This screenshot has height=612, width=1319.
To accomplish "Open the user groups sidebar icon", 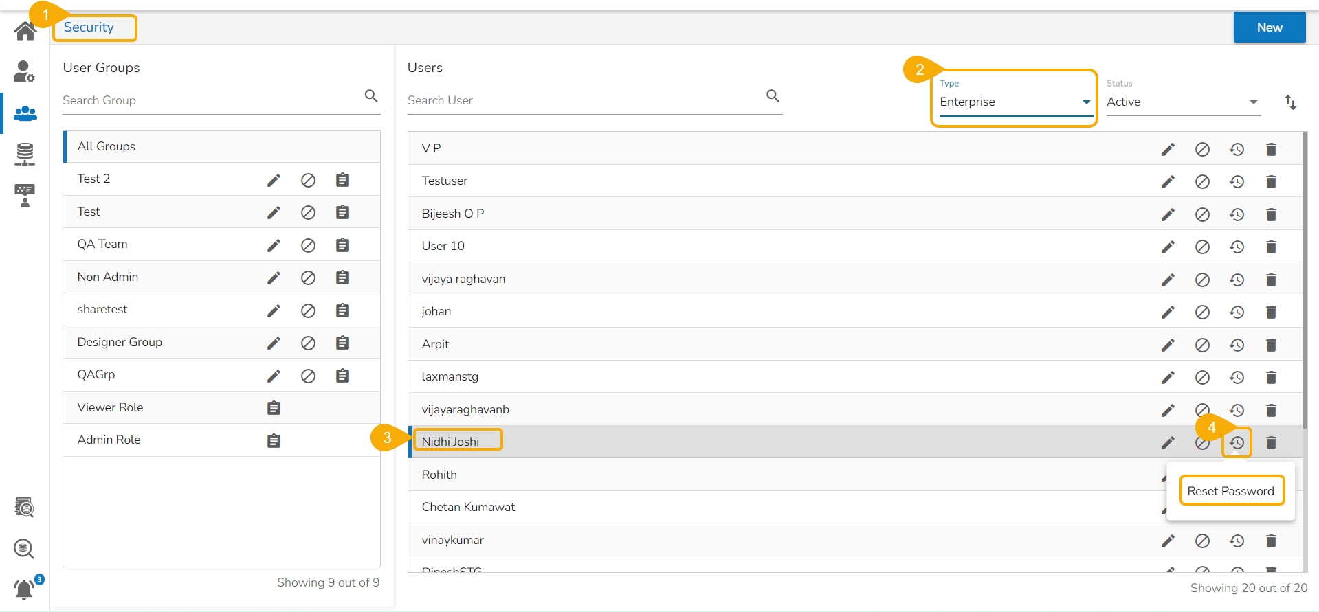I will [25, 113].
